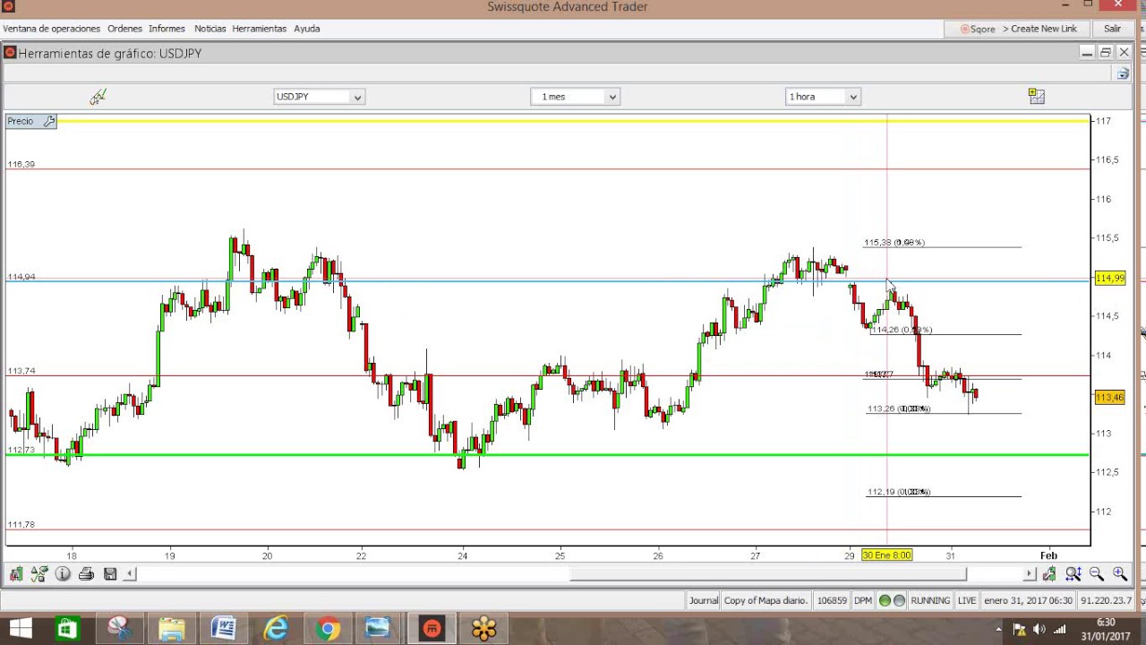Image resolution: width=1146 pixels, height=645 pixels.
Task: Launch Google Chrome from taskbar
Action: [328, 629]
